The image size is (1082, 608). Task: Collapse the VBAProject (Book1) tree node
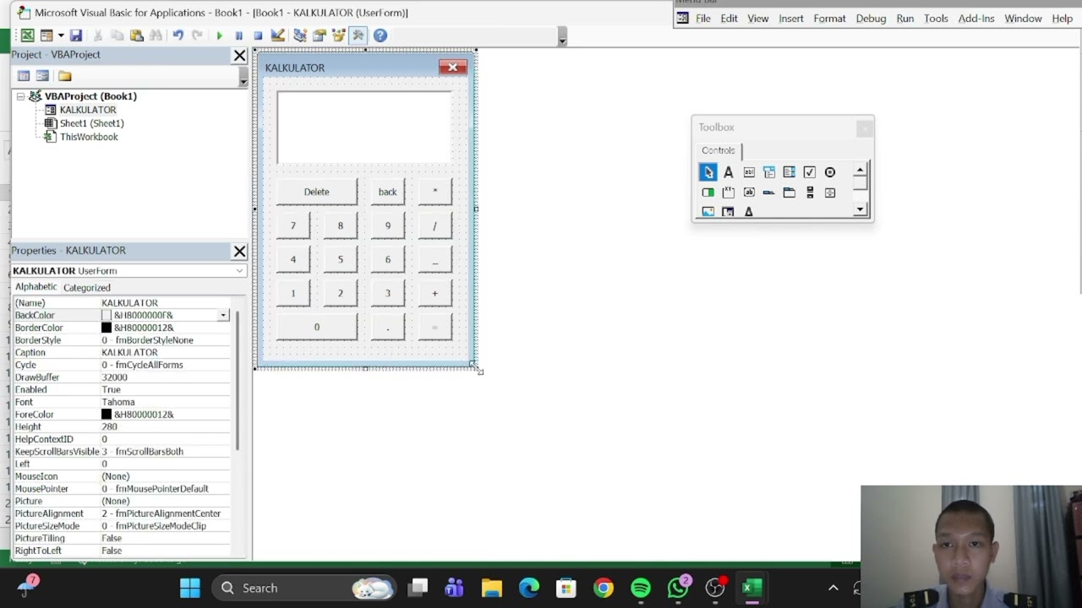pos(20,96)
